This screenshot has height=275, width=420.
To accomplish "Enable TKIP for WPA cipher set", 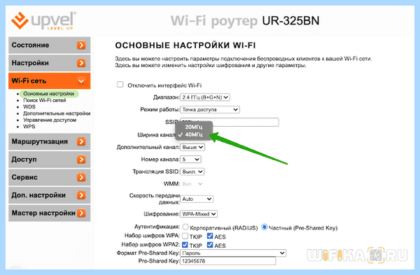I will (185, 236).
